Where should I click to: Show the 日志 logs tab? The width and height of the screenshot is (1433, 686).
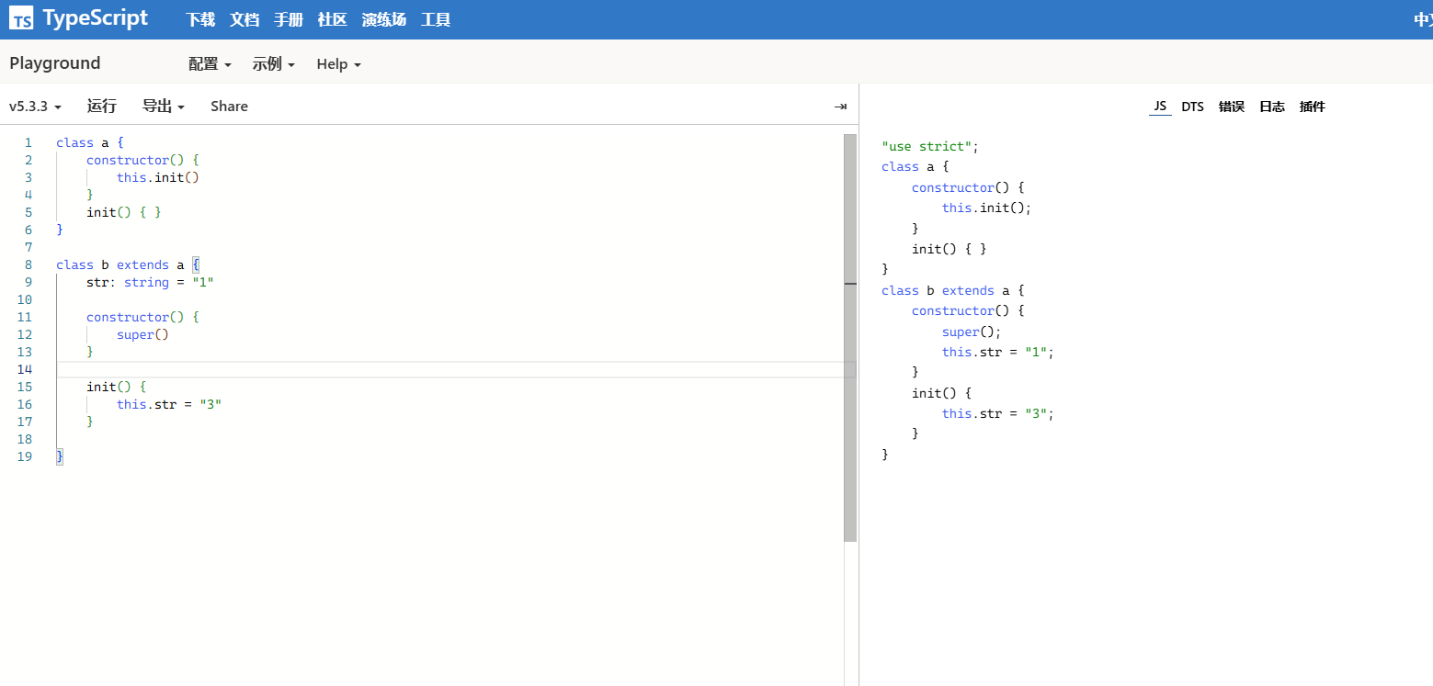click(1272, 107)
